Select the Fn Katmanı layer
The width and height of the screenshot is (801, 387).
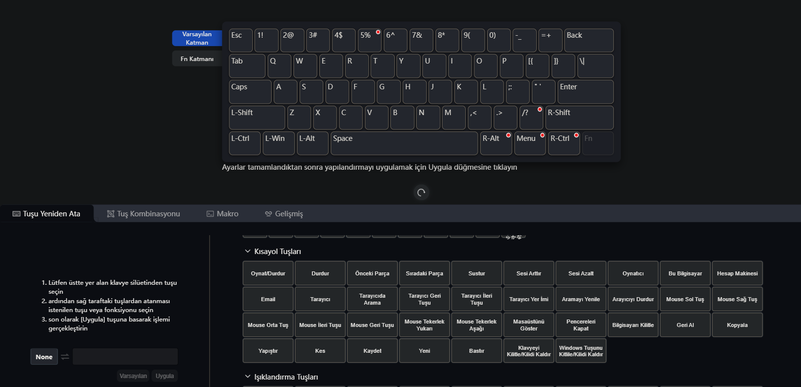coord(197,59)
